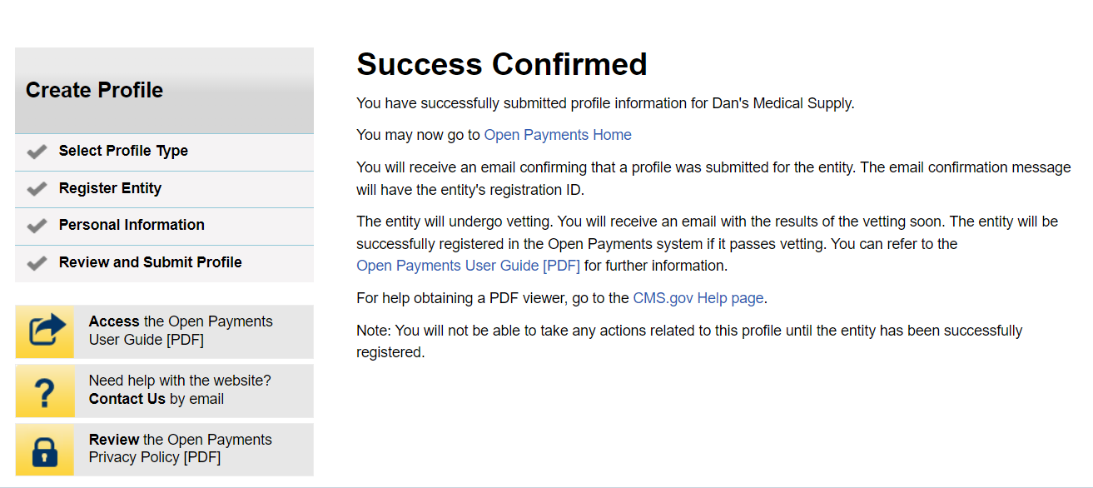
Task: Go to the Personal Information step
Action: pos(132,225)
